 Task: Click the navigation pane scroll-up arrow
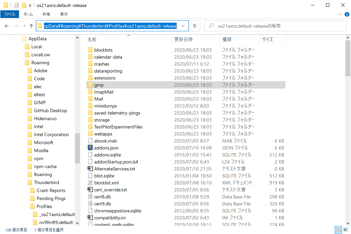coord(78,38)
